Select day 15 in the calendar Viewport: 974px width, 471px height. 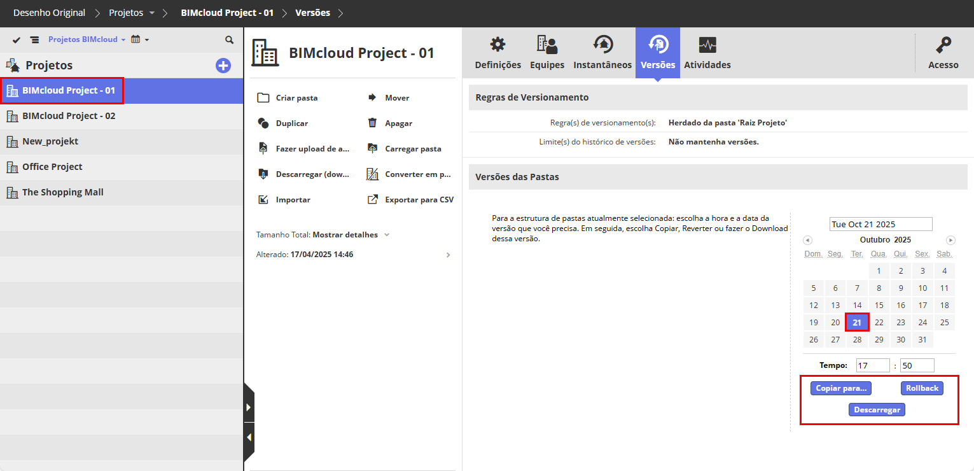[x=879, y=306]
